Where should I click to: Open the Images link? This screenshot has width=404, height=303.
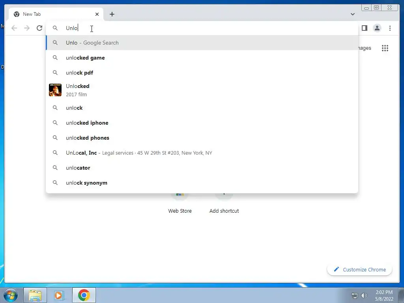coord(365,48)
